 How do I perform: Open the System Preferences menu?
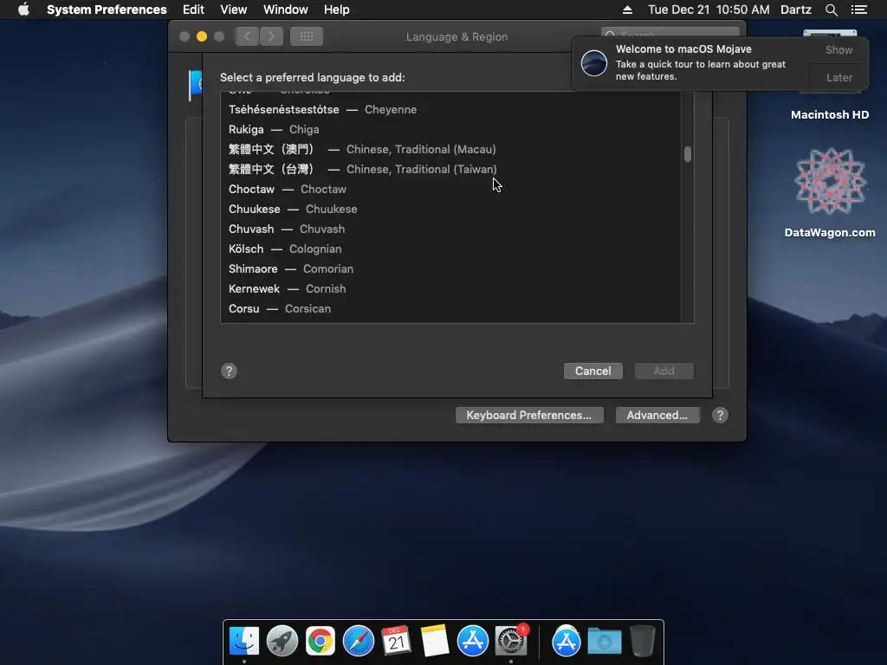click(x=107, y=10)
